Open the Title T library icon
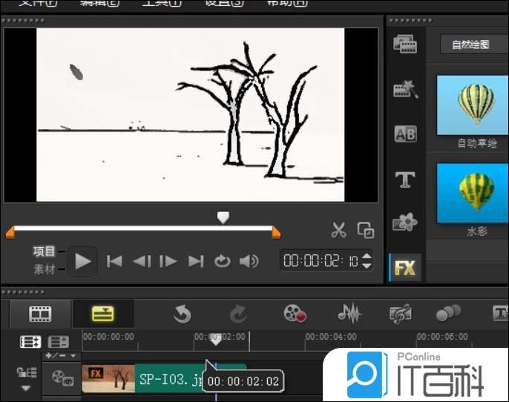This screenshot has height=402, width=509. (x=405, y=179)
